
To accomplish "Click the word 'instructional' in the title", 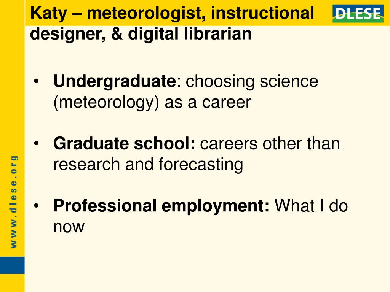I will [x=263, y=13].
